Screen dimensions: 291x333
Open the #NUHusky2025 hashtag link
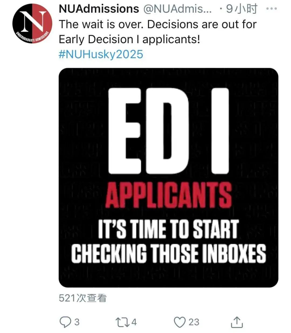click(x=101, y=54)
